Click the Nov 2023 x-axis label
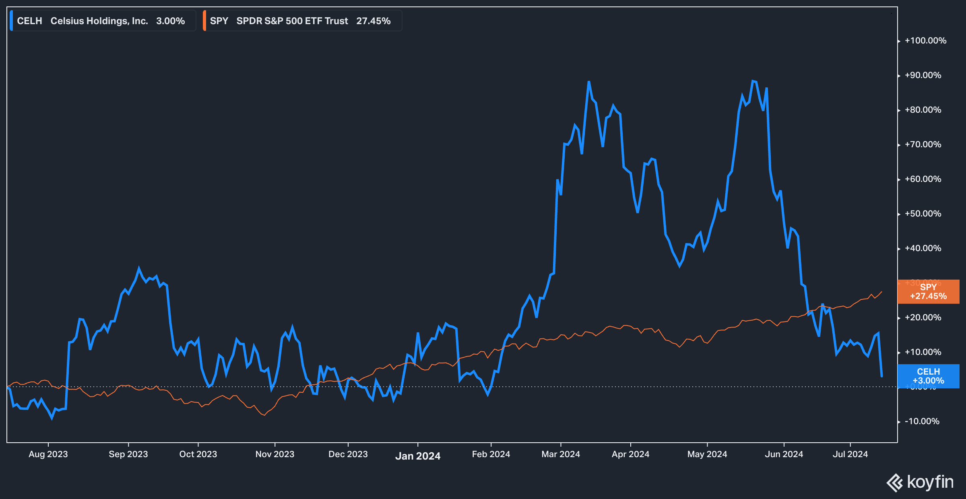966x499 pixels. pyautogui.click(x=275, y=454)
